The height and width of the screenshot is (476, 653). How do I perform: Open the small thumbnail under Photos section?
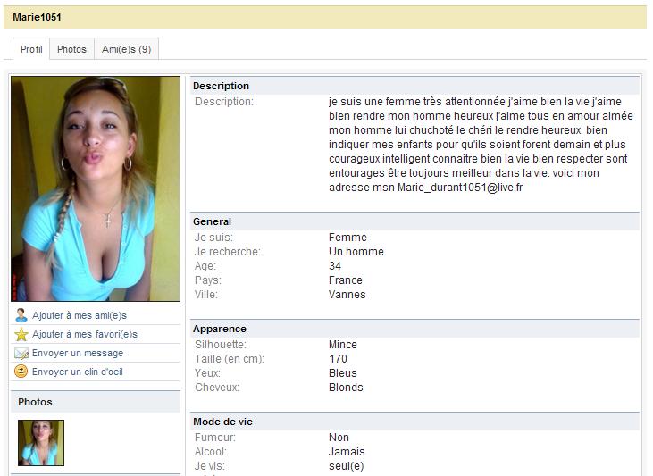coord(41,443)
